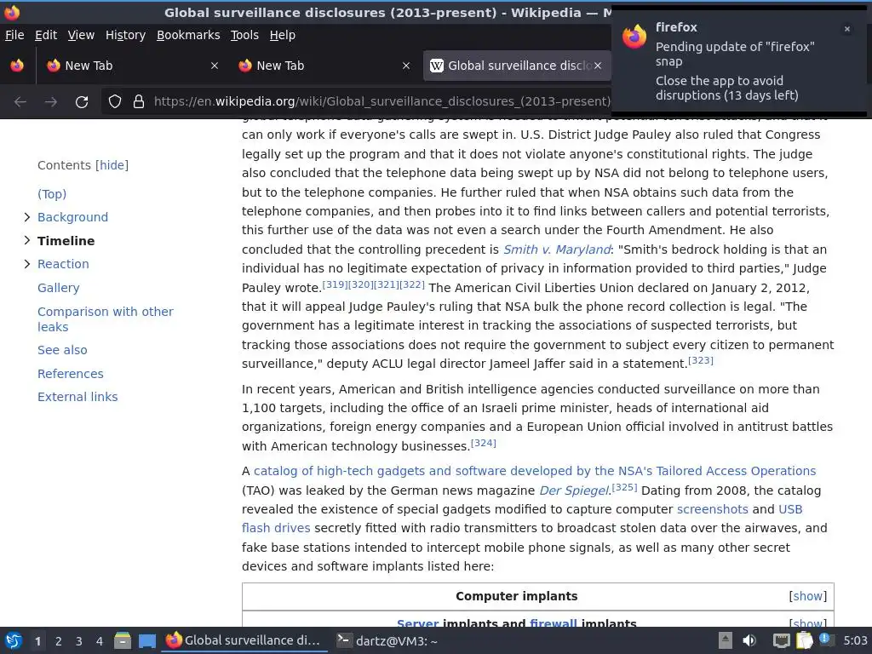
Task: Switch to the dartz@VM3 terminal taskbar window
Action: tap(387, 641)
